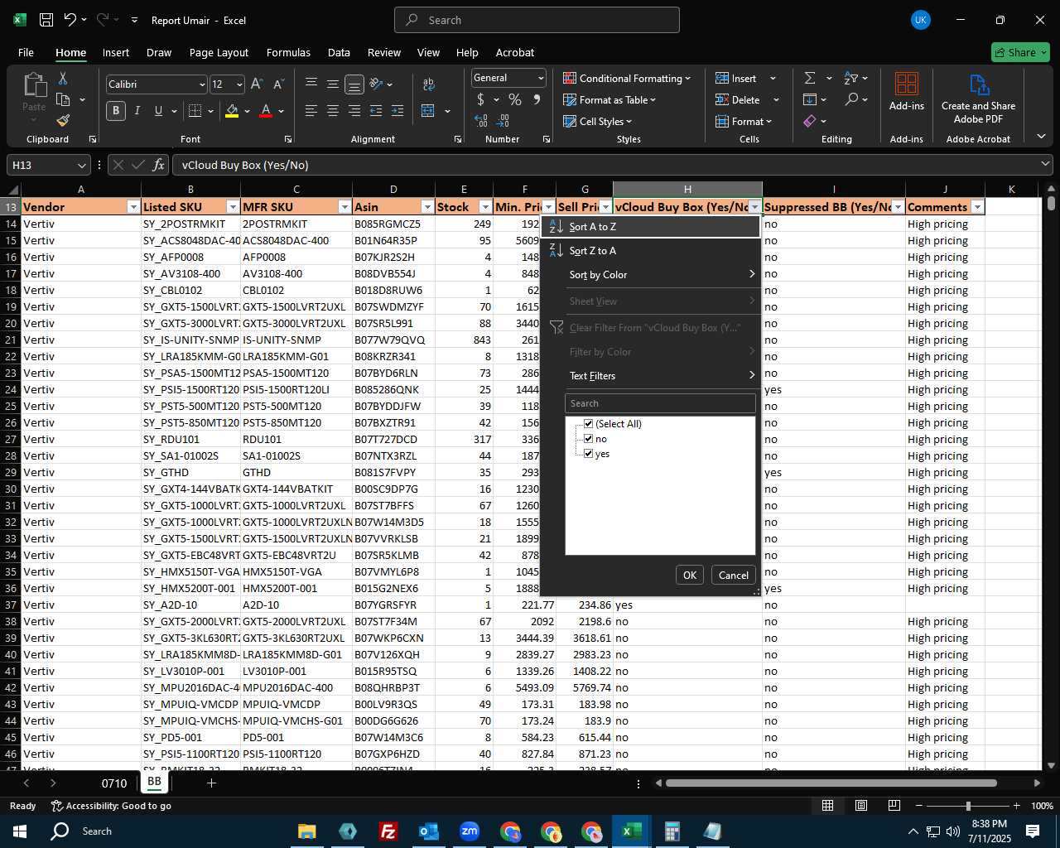Click the Percent Style icon
This screenshot has width=1060, height=848.
coord(515,99)
